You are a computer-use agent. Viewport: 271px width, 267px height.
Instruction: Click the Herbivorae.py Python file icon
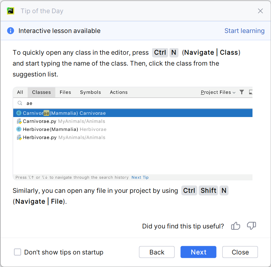pos(19,137)
